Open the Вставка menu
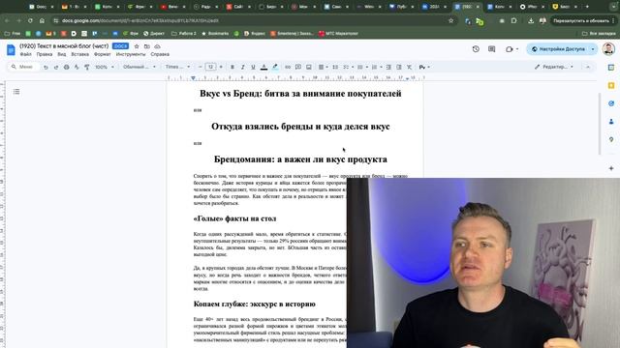Image resolution: width=620 pixels, height=348 pixels. (79, 54)
